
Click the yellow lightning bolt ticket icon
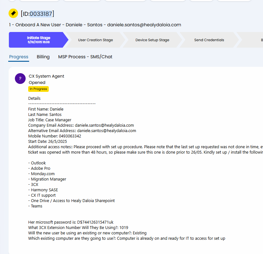tap(13, 13)
